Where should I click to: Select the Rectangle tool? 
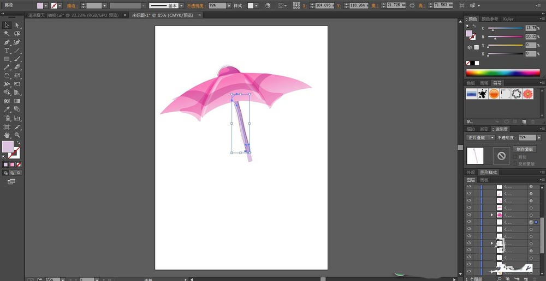click(7, 59)
